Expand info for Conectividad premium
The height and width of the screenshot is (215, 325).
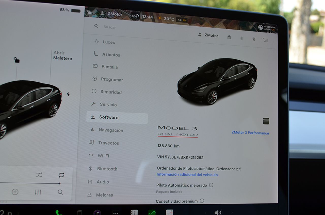pyautogui.click(x=202, y=201)
